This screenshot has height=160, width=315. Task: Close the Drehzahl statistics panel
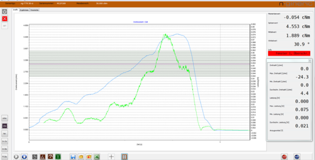coord(309,61)
